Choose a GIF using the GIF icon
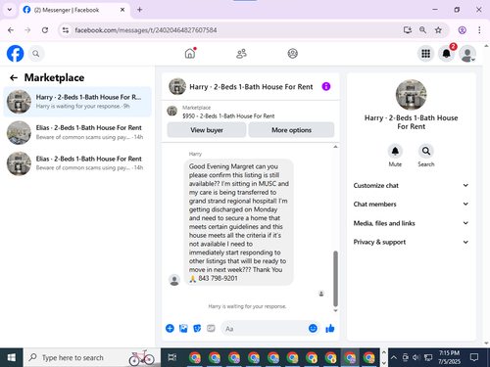The width and height of the screenshot is (490, 367). tap(211, 328)
